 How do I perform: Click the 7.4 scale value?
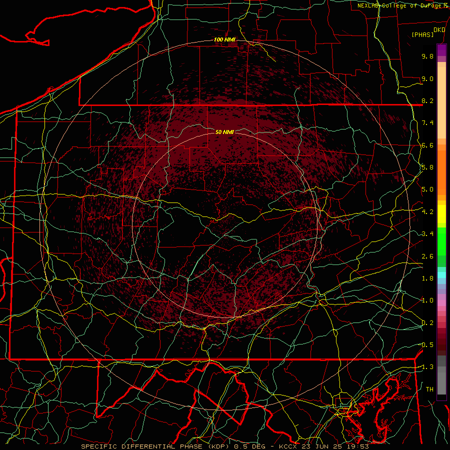427,123
